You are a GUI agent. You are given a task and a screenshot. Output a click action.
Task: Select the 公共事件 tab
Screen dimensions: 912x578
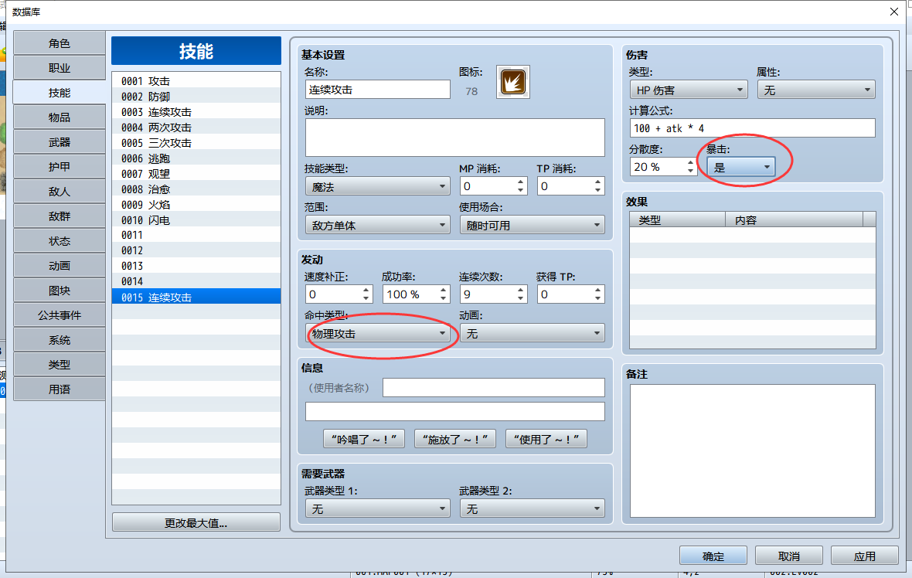coord(60,315)
